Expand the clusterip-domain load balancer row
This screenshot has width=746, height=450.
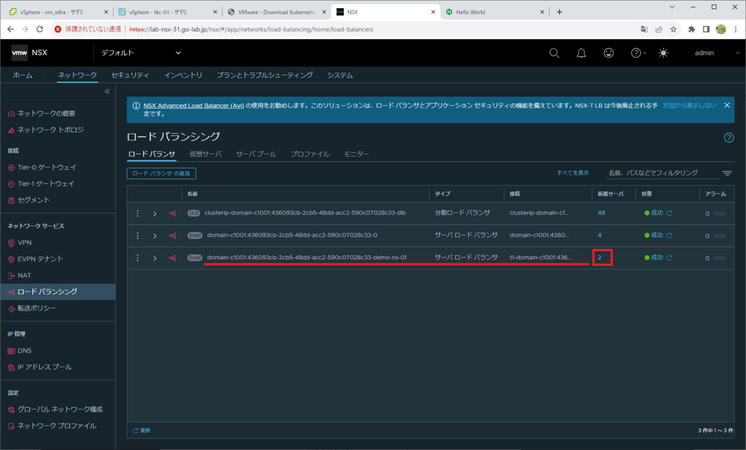point(155,213)
